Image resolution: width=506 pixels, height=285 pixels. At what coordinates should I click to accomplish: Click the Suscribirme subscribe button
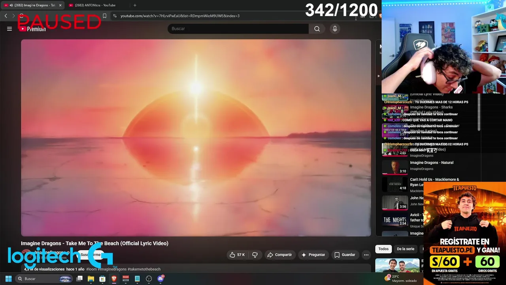point(90,255)
